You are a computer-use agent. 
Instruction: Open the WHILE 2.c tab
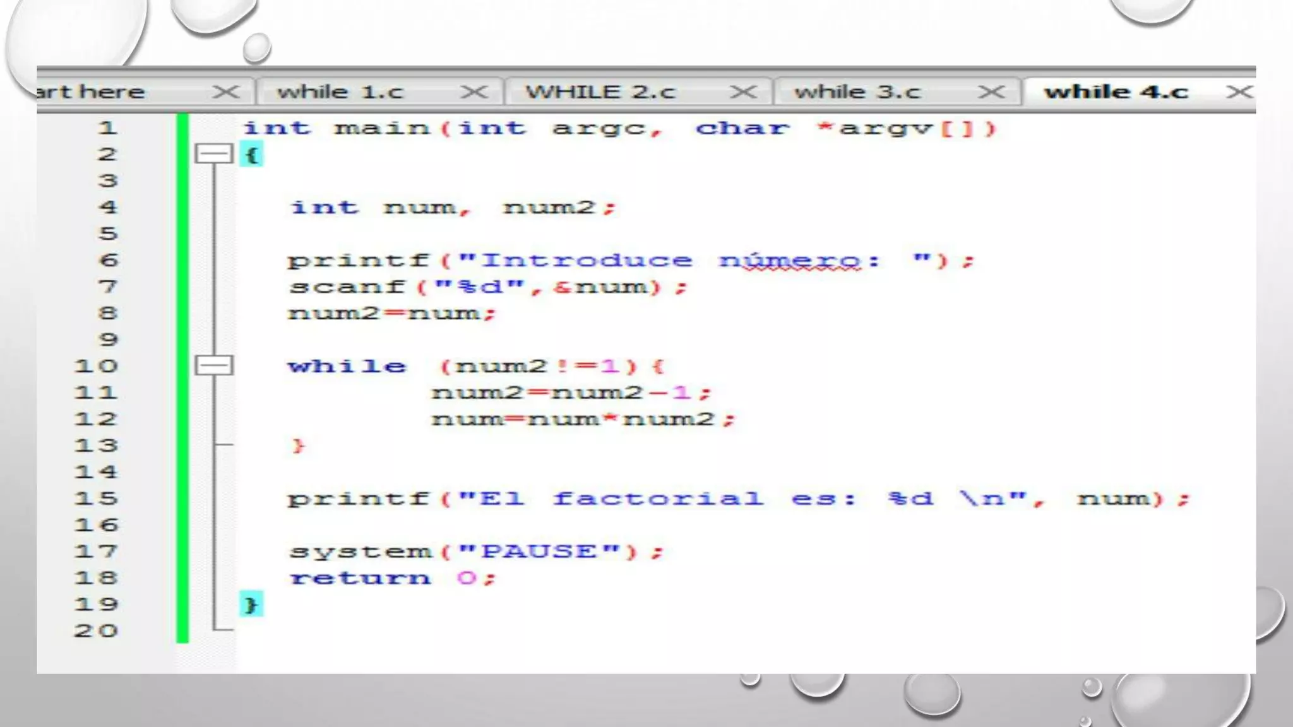tap(600, 92)
